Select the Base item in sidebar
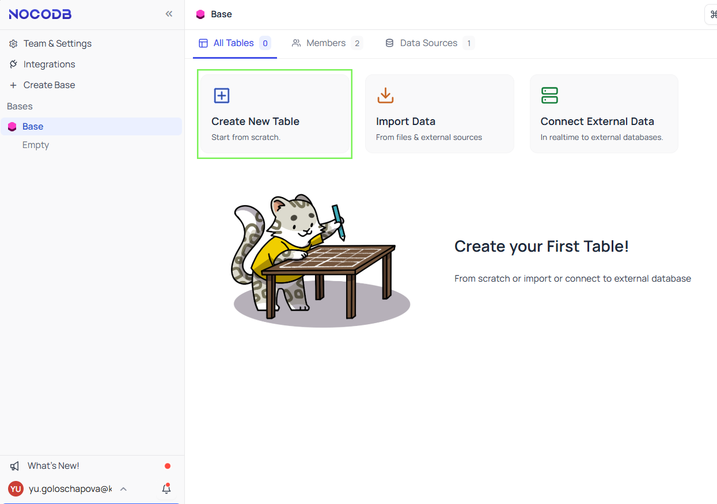Screen dimensions: 717x504 pyautogui.click(x=33, y=127)
